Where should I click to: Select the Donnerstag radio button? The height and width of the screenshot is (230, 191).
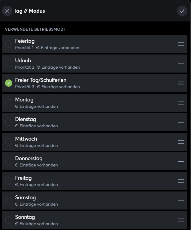[x=9, y=161]
